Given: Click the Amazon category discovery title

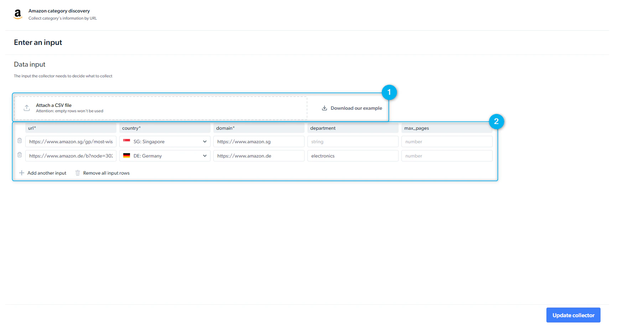Looking at the screenshot, I should (x=59, y=11).
